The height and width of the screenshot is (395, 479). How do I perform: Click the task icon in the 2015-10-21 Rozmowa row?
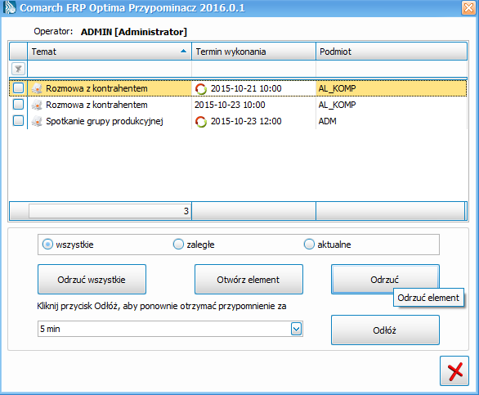click(x=37, y=88)
